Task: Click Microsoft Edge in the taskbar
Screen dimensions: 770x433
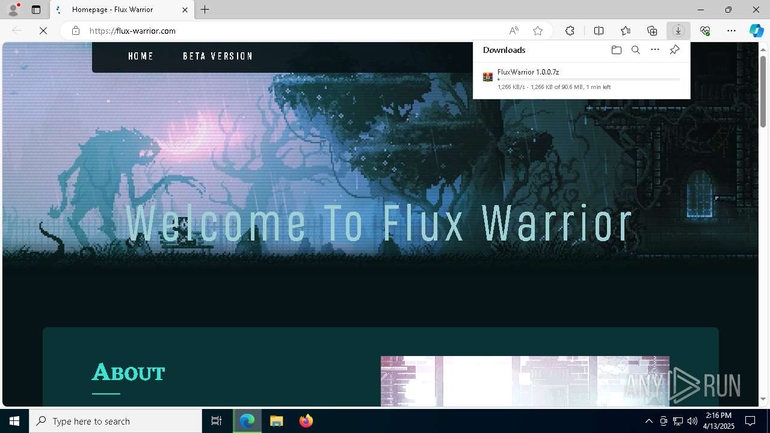Action: [x=247, y=421]
